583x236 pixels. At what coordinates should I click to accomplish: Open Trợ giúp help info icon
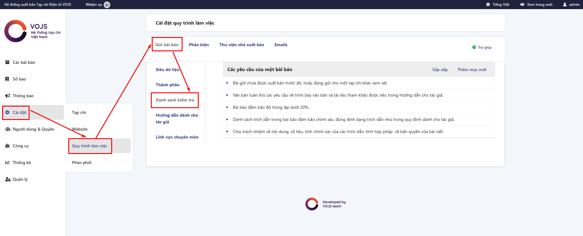[474, 47]
